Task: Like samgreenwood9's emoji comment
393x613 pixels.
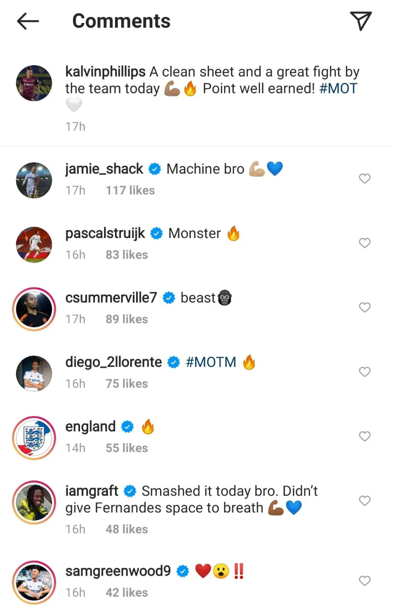Action: point(365,581)
